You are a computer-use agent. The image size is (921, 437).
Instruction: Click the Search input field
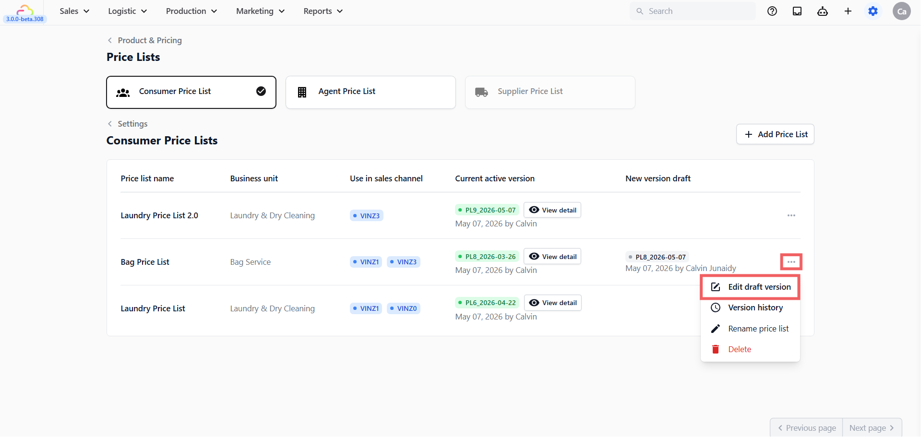(693, 11)
